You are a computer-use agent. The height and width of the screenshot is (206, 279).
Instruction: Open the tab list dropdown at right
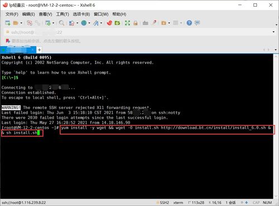[276, 50]
